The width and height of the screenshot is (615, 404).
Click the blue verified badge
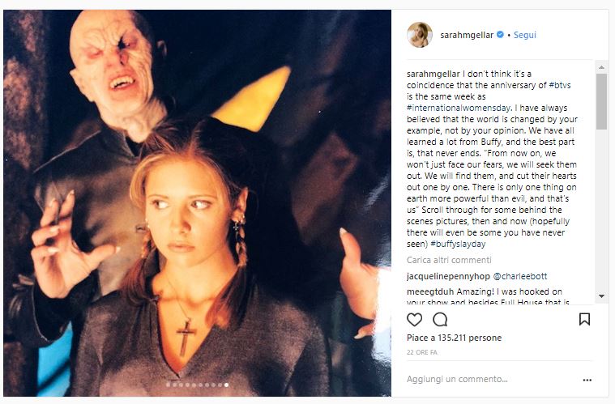tap(500, 35)
